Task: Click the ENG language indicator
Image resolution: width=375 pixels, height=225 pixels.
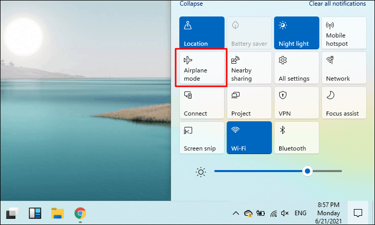Action: (x=300, y=213)
